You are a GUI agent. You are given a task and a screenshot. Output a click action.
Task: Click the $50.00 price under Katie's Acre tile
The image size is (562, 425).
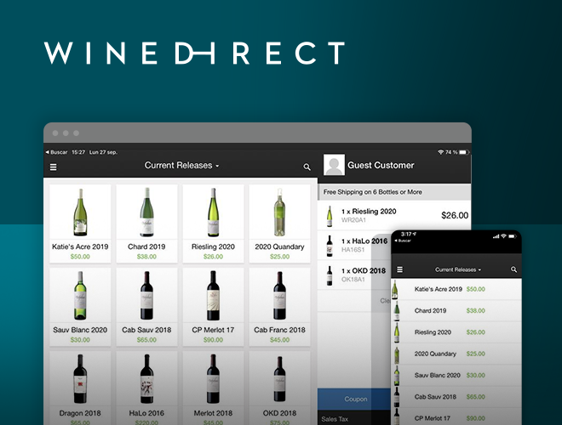tap(80, 257)
